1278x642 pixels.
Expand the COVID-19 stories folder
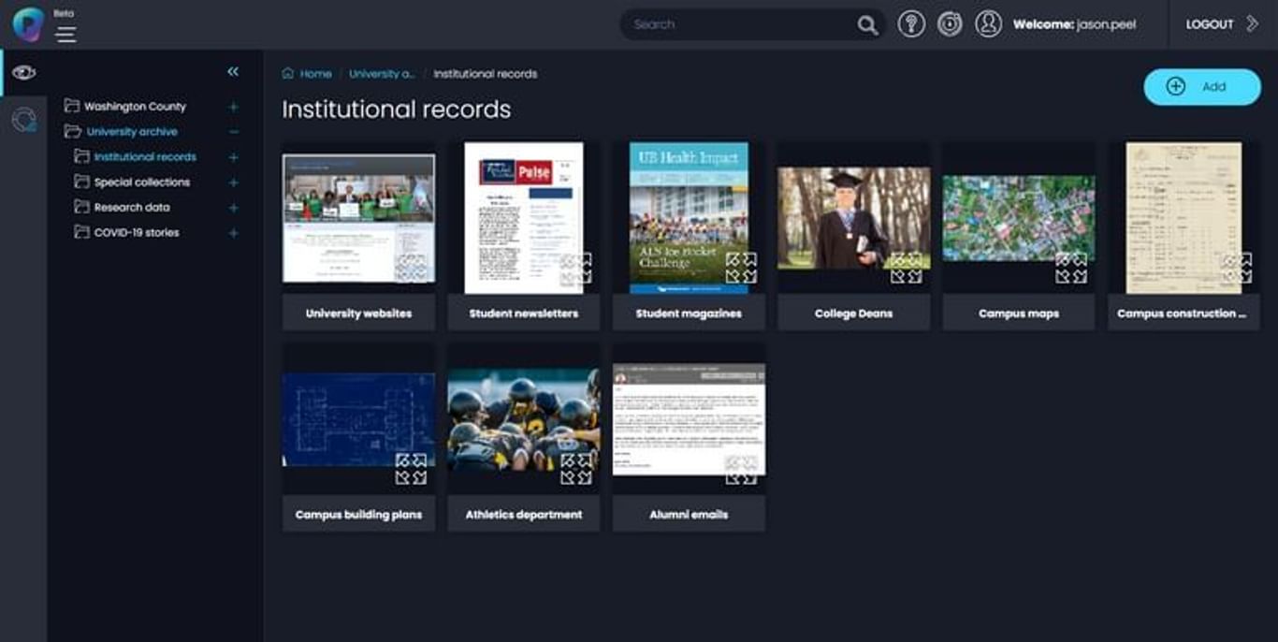(234, 233)
